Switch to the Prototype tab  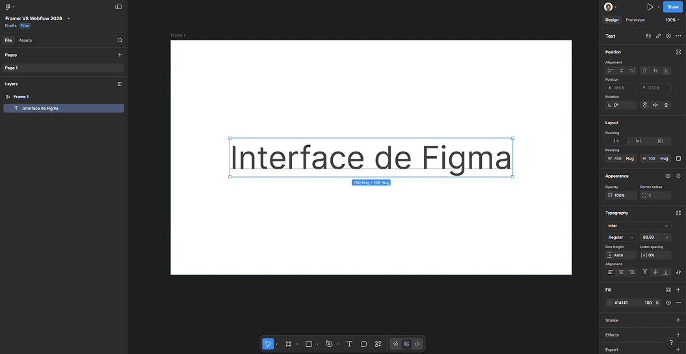click(635, 20)
